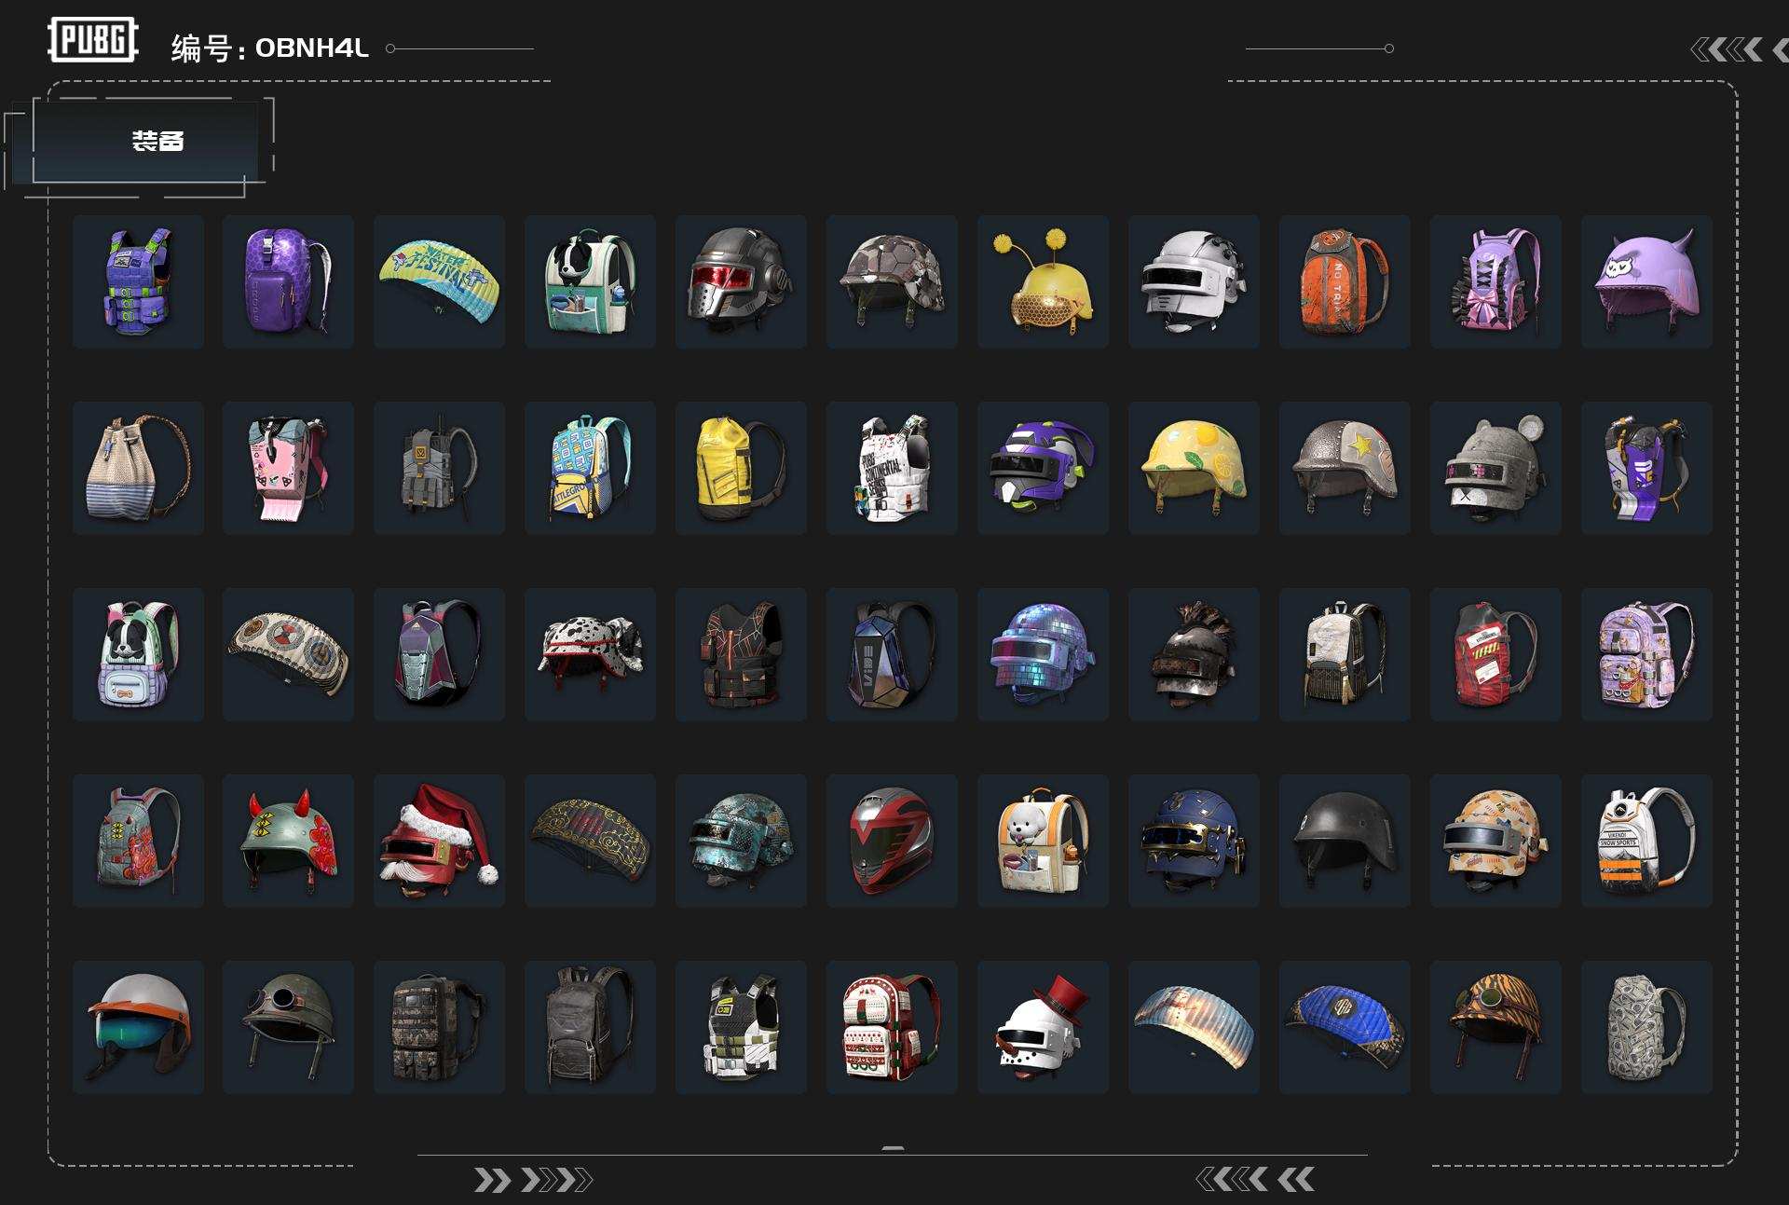Choose the purple scaled backpack
The image size is (1789, 1205).
click(288, 281)
